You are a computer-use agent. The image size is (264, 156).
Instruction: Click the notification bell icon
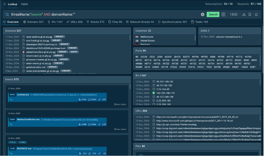[256, 15]
